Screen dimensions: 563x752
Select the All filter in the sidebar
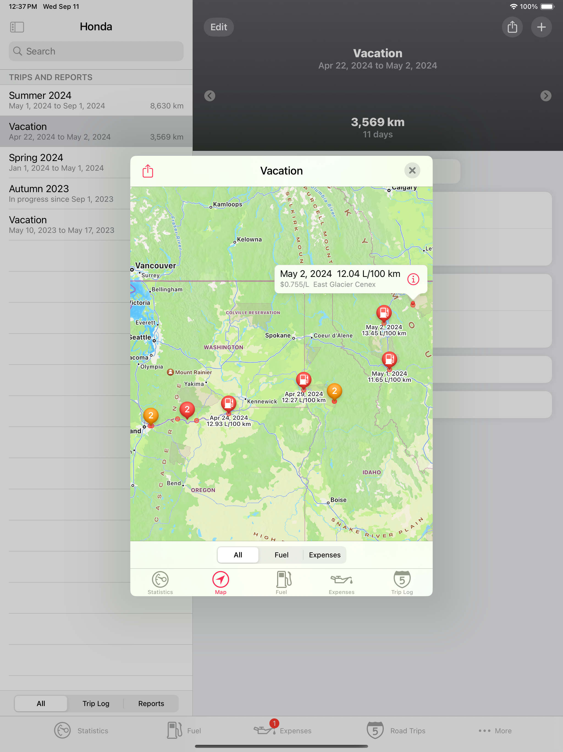[41, 703]
